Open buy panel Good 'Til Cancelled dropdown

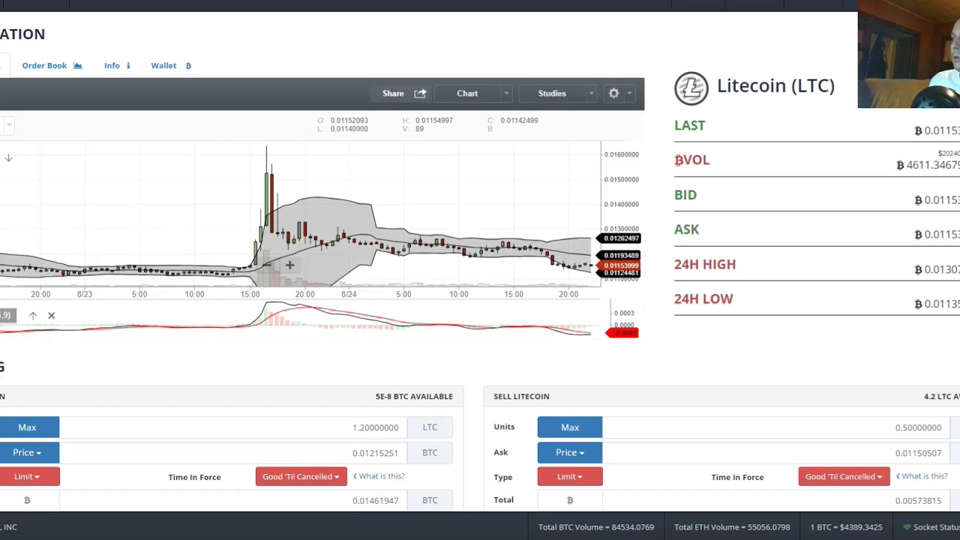coord(301,476)
